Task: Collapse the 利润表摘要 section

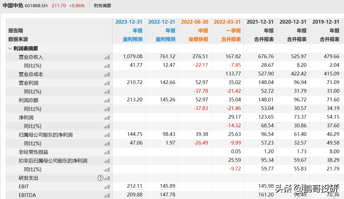Action: (x=10, y=48)
